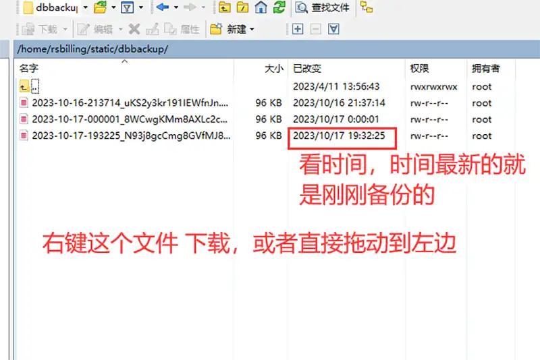Select file 2023-10-17-193225_N93j8gcCmg8GVfMJ8
540x360 pixels.
[131, 136]
